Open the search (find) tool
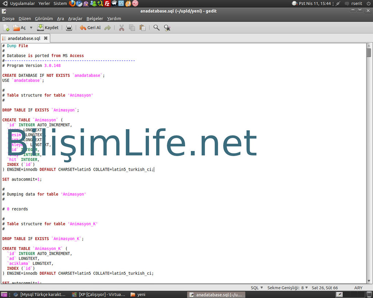The width and height of the screenshot is (373, 298). coord(156,27)
